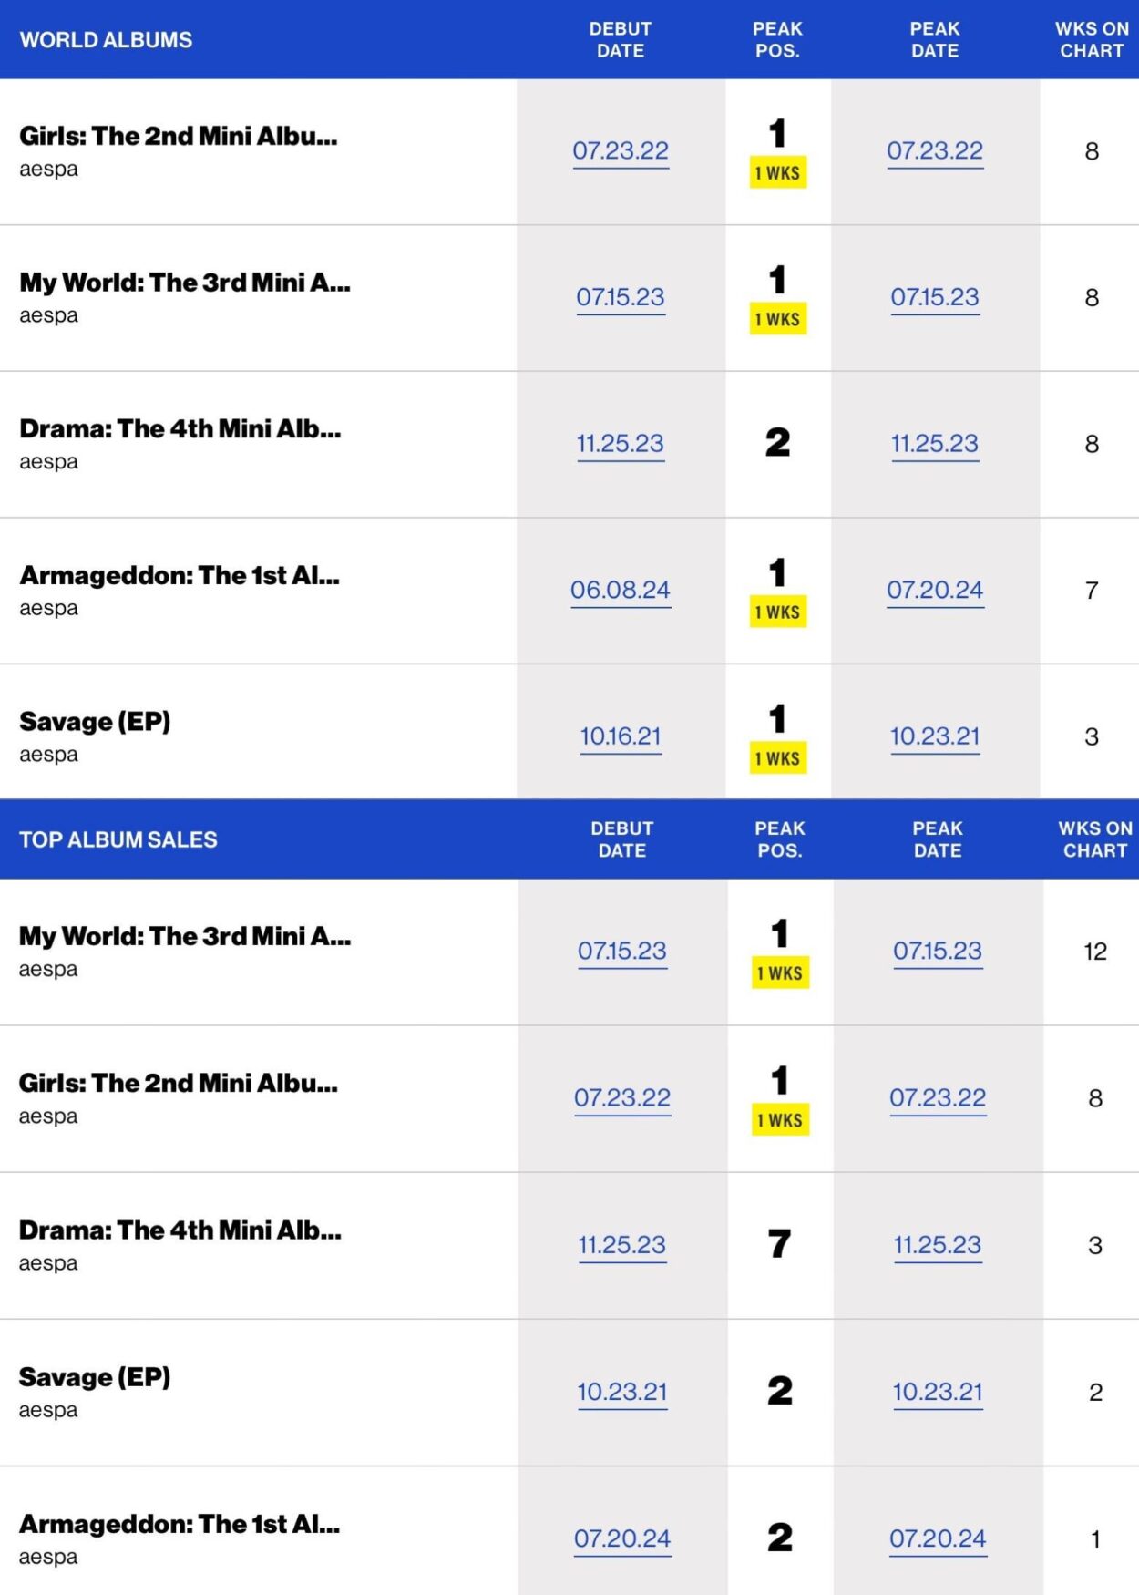1139x1595 pixels.
Task: Click the PEAK POS column header
Action: tap(780, 40)
